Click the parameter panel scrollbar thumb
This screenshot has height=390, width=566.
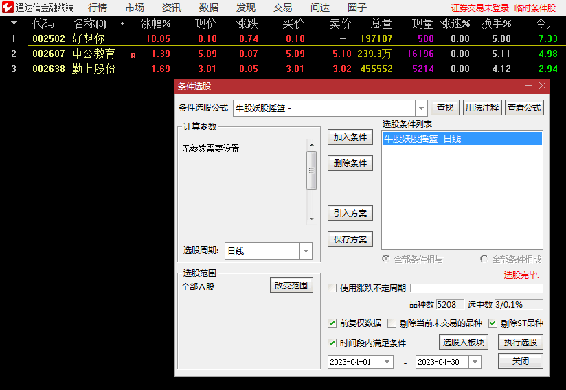pos(312,170)
